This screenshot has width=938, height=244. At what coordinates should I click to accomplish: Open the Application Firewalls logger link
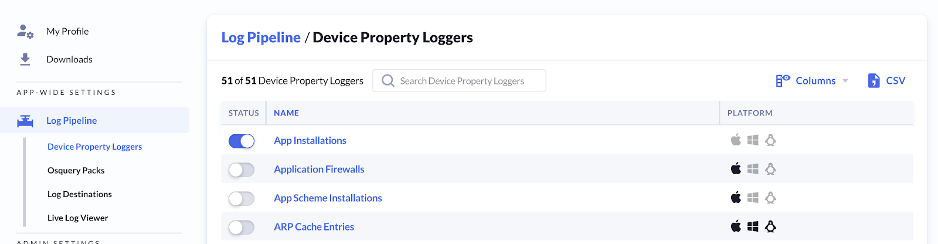tap(319, 170)
